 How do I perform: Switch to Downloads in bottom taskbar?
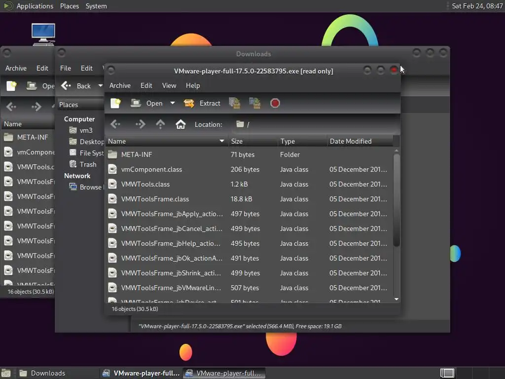point(57,373)
